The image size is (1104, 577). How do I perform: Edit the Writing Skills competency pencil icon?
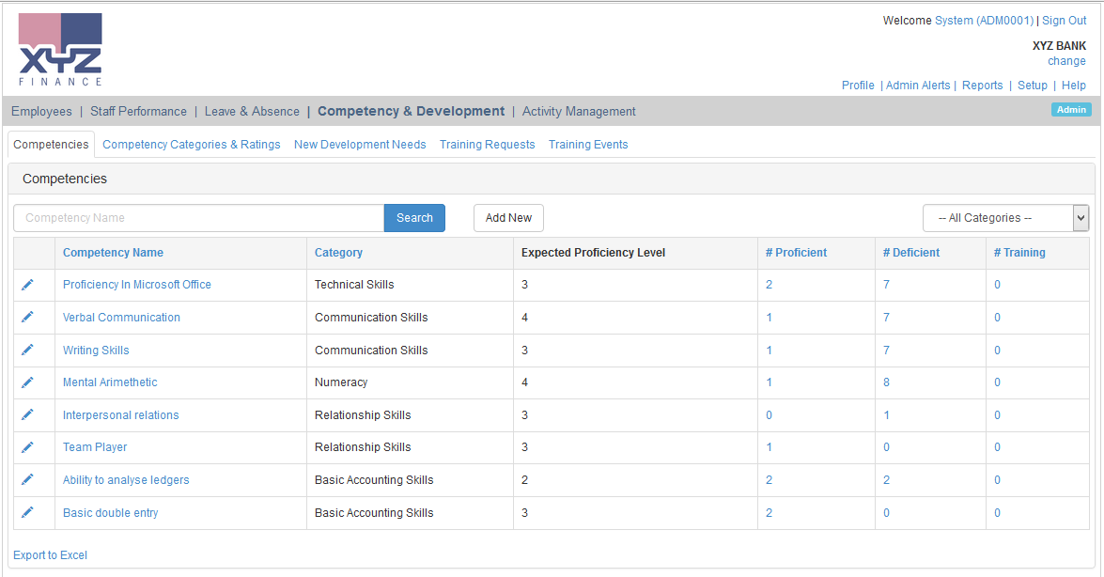[27, 351]
